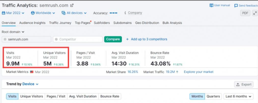258x103 pixels.
Task: Toggle the Unique Visitors trend metric
Action: pyautogui.click(x=32, y=96)
